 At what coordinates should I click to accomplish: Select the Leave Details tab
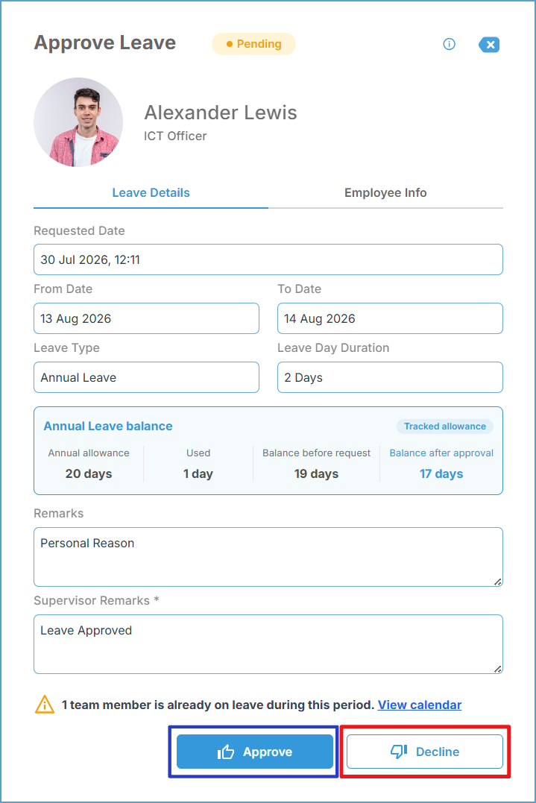tap(151, 192)
